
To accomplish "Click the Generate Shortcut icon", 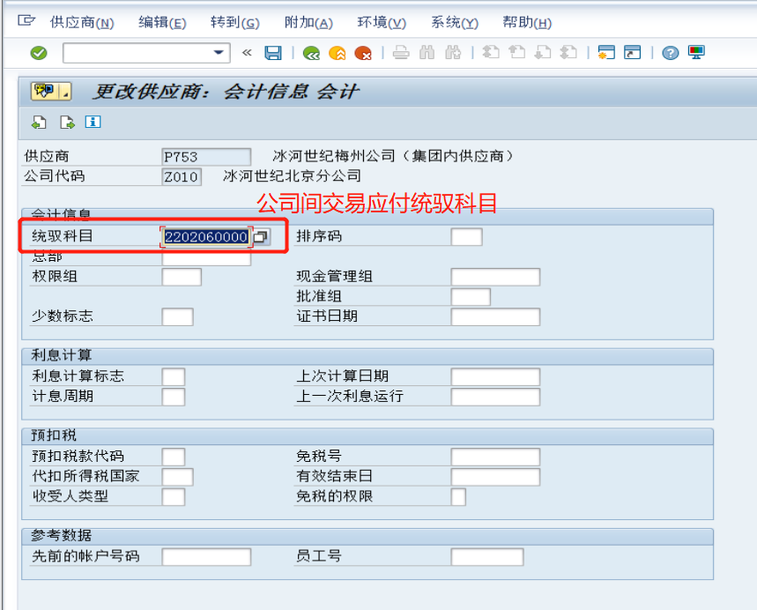I will point(632,52).
